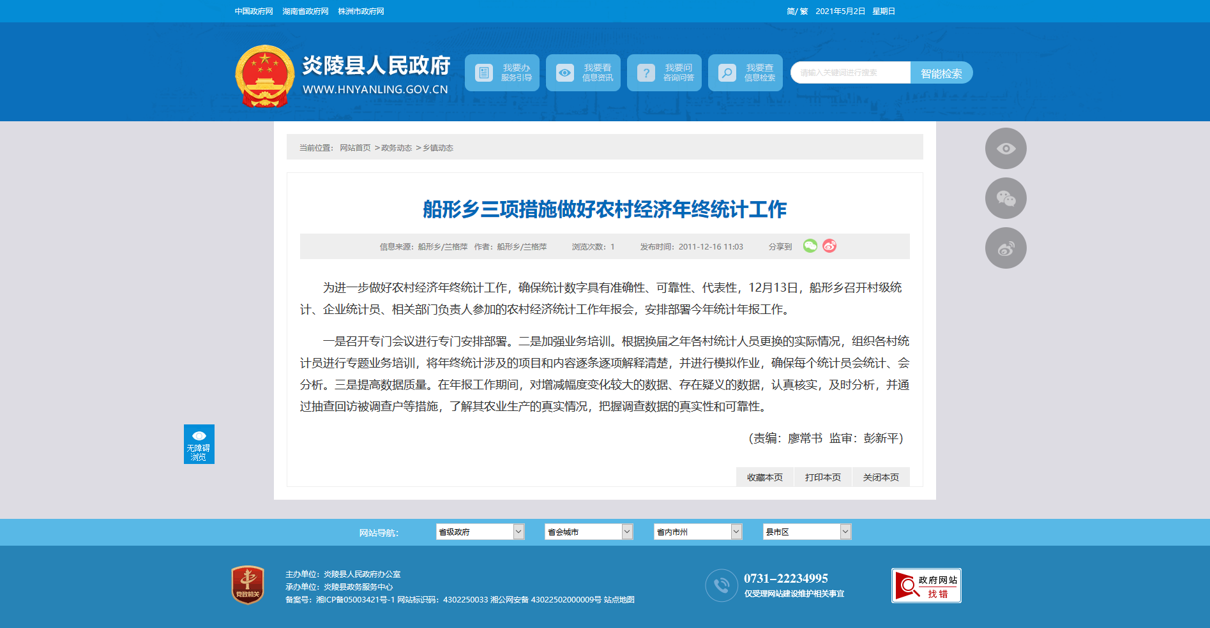Click the 智能检索 search button
The width and height of the screenshot is (1210, 628).
(x=941, y=73)
